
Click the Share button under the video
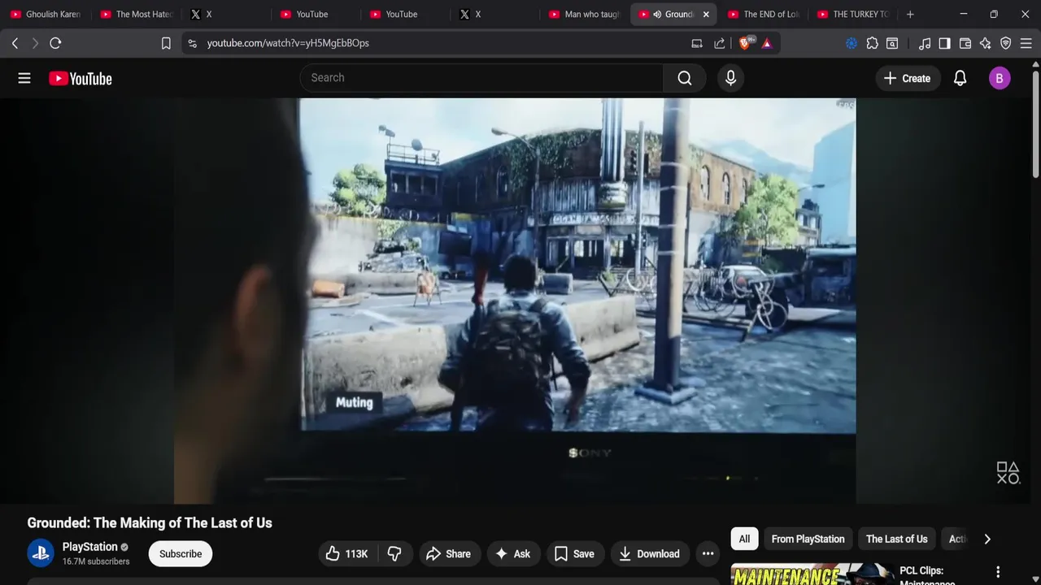[448, 554]
